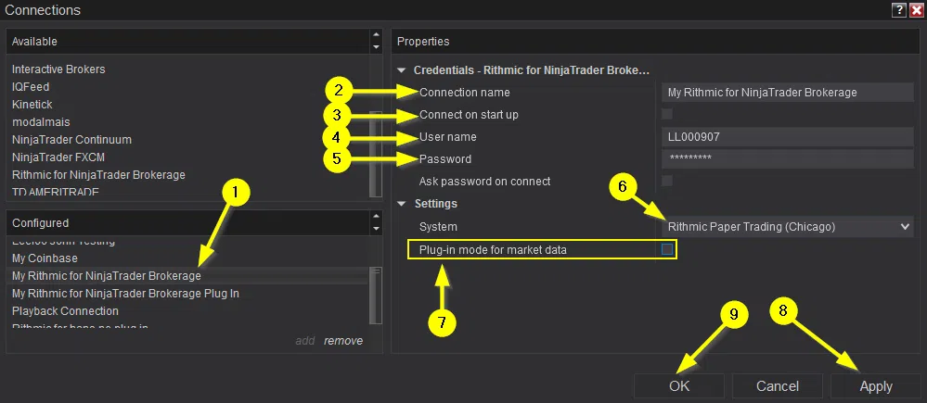Image resolution: width=927 pixels, height=403 pixels.
Task: Select NinjaTrader FXCM in Available list
Action: click(x=58, y=157)
